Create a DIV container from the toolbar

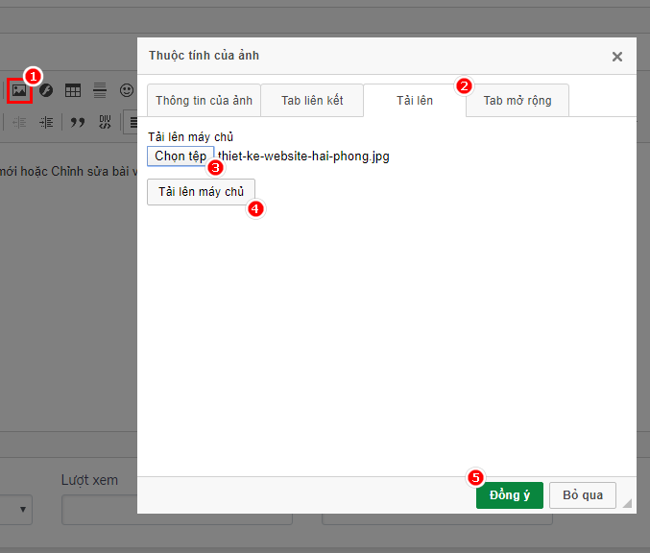pyautogui.click(x=105, y=122)
